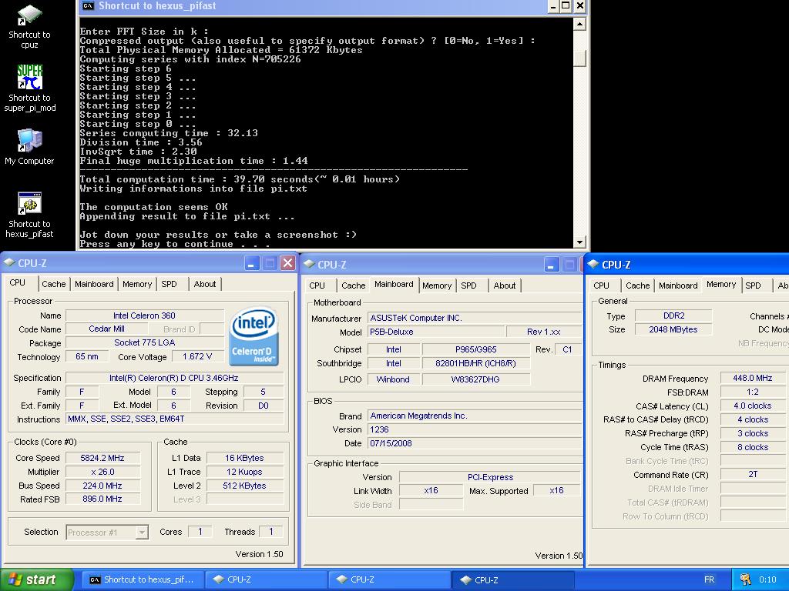Select Cache tab in first CPU-Z window

(54, 284)
